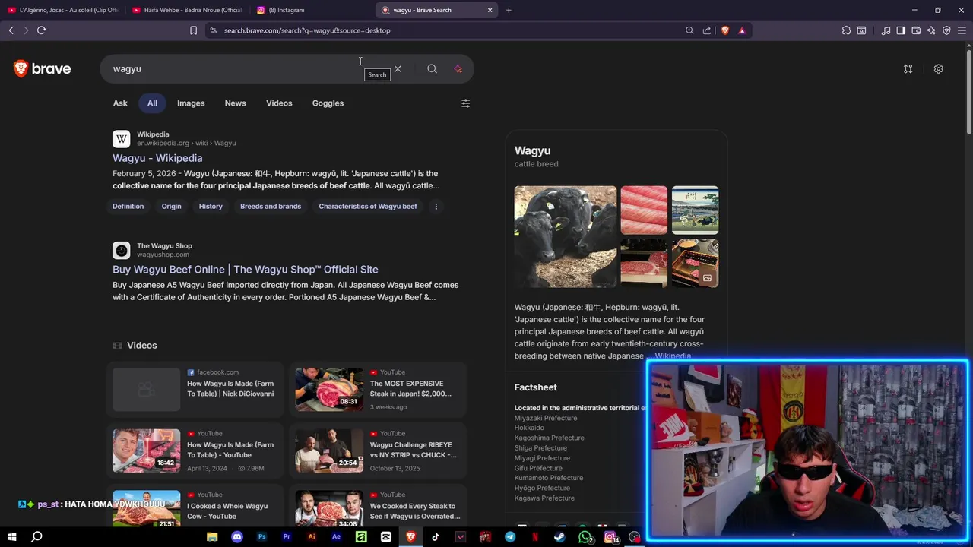
Task: Click the zoom magnifier icon in address bar
Action: point(689,30)
